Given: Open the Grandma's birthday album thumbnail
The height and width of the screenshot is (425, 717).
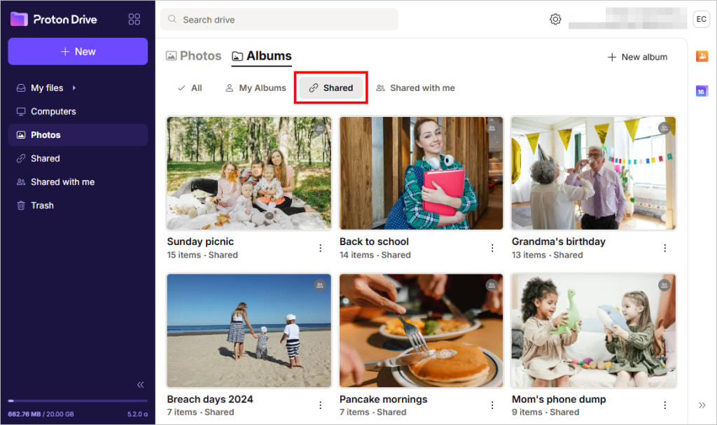Looking at the screenshot, I should tap(593, 173).
